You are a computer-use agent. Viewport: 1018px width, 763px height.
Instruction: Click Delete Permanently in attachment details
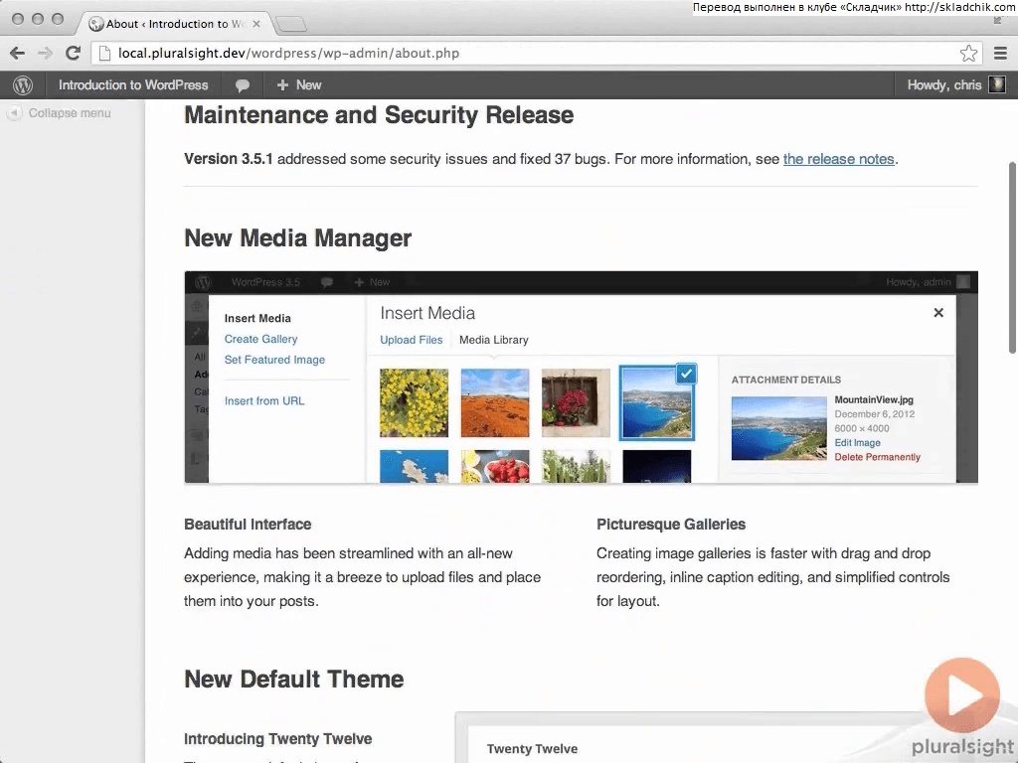877,457
